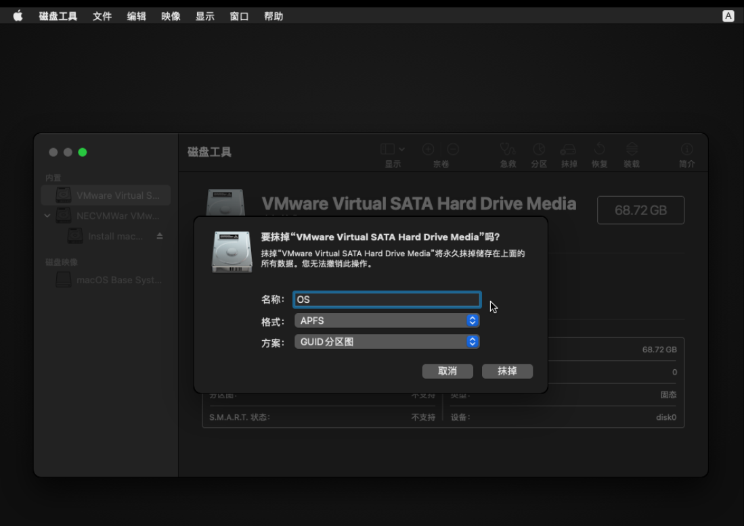Image resolution: width=744 pixels, height=526 pixels.
Task: Click the macOS Base Syst... disk image icon
Action: [x=64, y=280]
